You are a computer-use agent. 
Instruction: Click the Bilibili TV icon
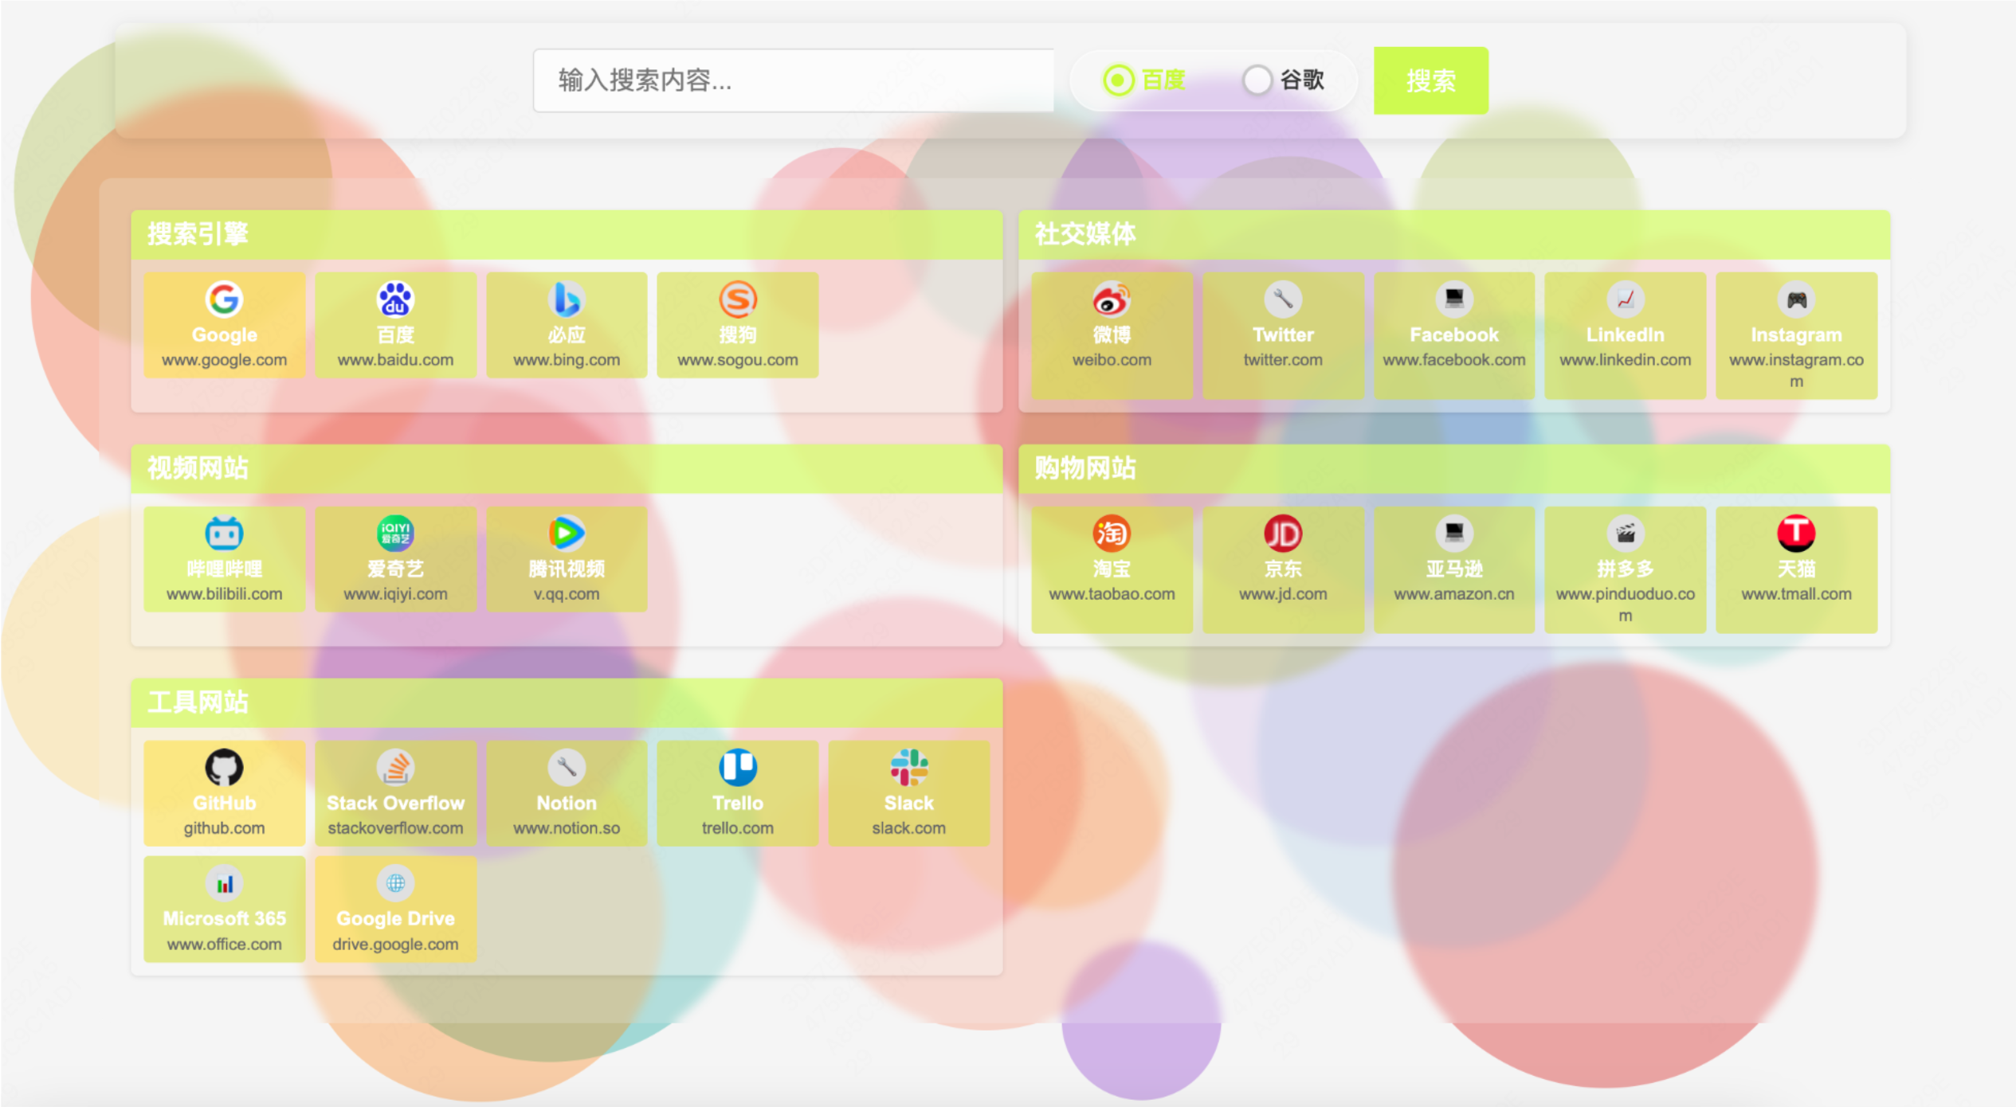(224, 534)
